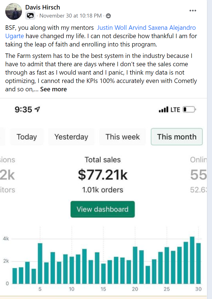Open the three-dot post options menu

[193, 11]
